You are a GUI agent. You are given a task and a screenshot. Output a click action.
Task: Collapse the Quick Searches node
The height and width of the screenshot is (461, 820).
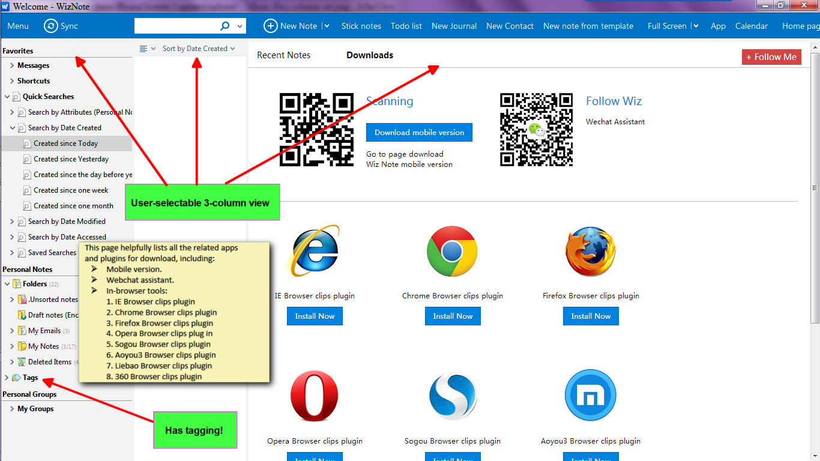7,97
